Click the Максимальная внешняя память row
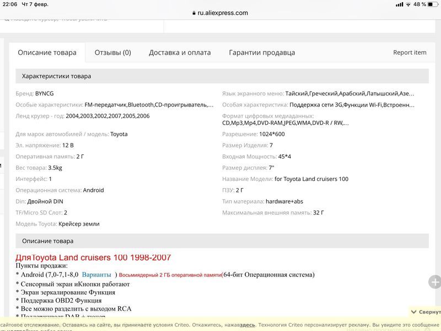This screenshot has width=441, height=331. [273, 213]
